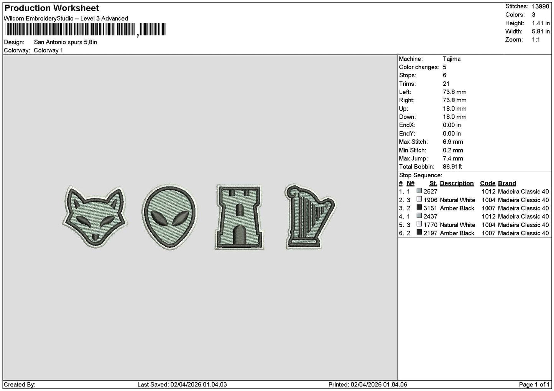Click 'Natural White' in the 1770 row
Viewport: 554px width, 391px height.
coord(457,225)
